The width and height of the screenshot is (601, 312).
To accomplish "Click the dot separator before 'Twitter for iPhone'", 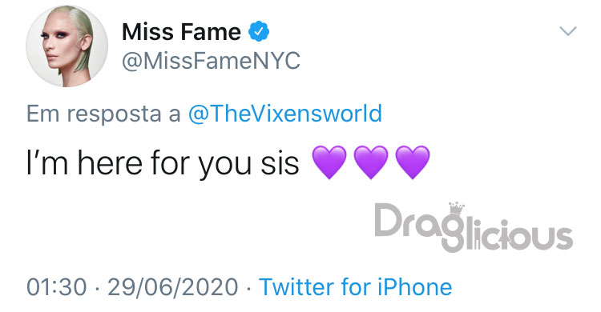I will [248, 288].
